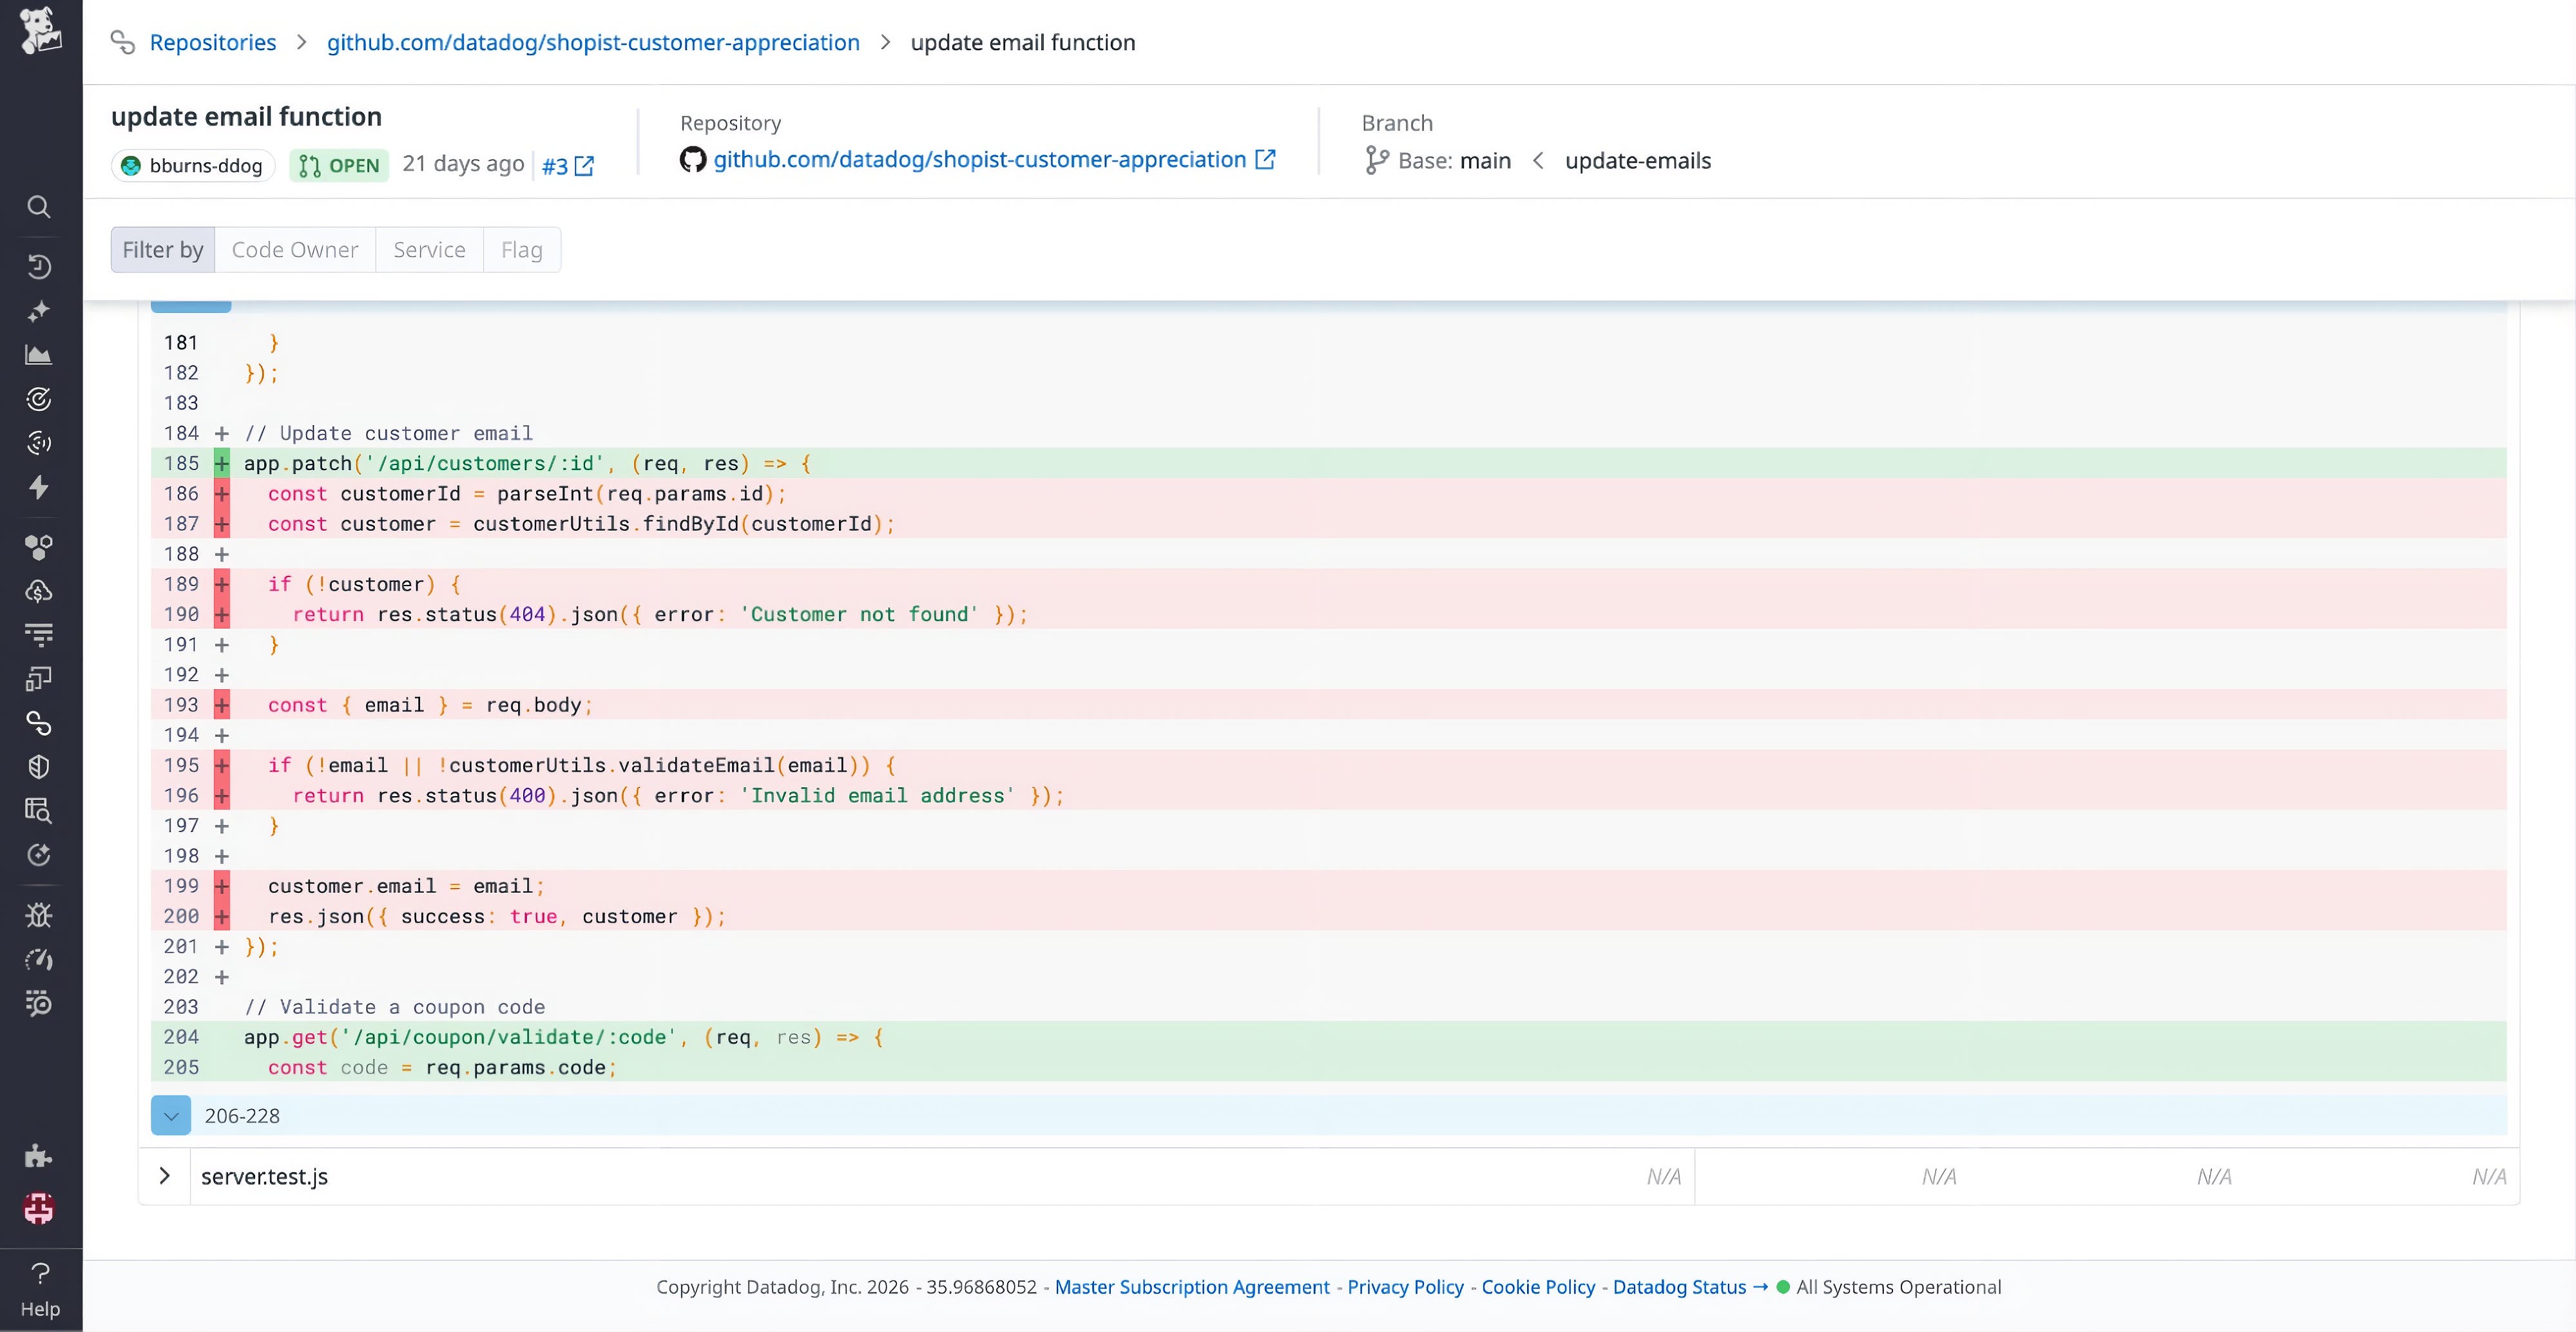Open search from the left sidebar

(x=39, y=207)
